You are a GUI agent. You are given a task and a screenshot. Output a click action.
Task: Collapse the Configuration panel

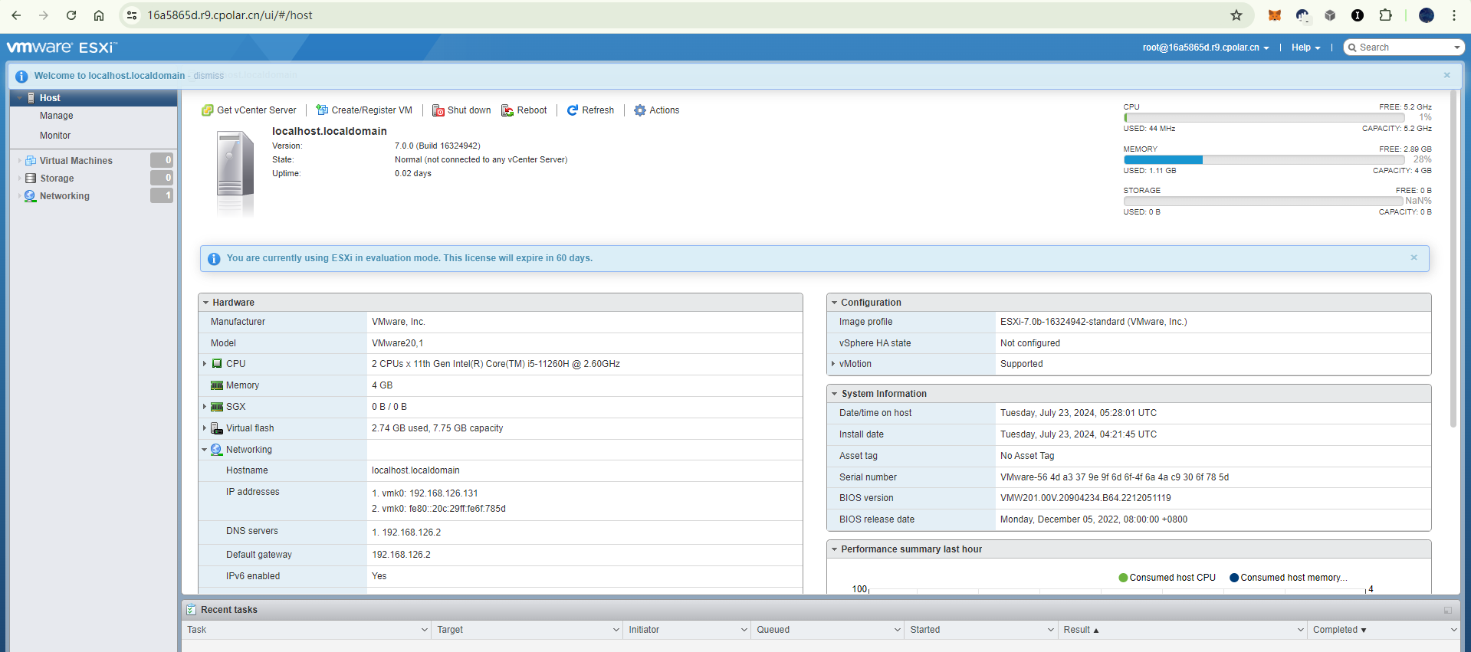click(x=835, y=303)
